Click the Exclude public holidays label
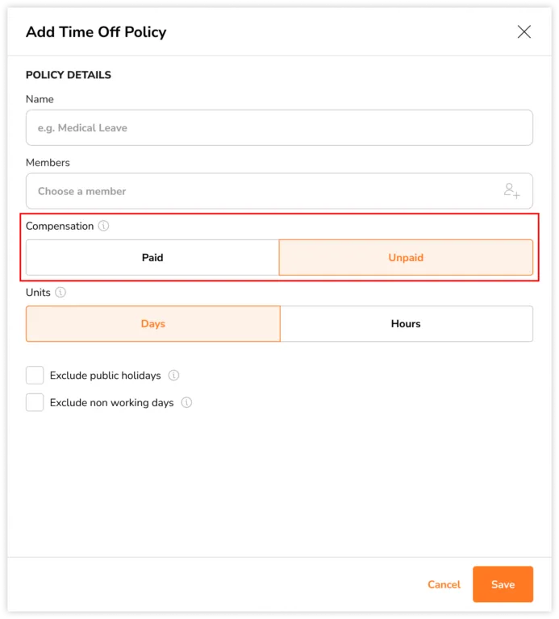Screen dimensions: 559x619 (x=105, y=376)
